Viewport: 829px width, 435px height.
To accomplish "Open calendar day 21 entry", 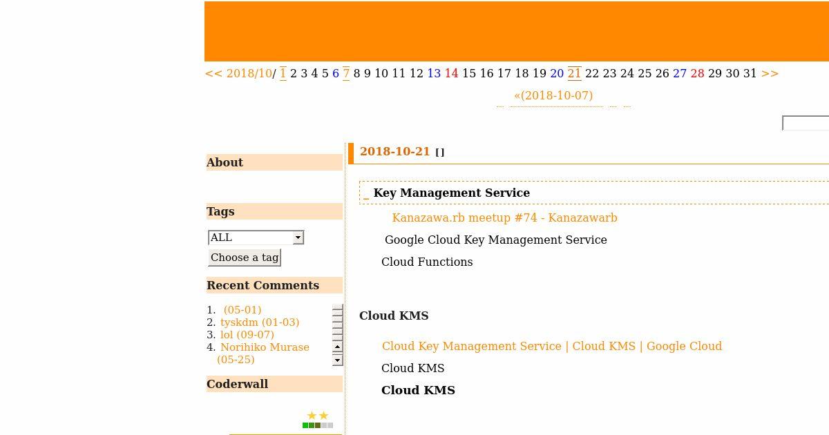I will point(574,73).
